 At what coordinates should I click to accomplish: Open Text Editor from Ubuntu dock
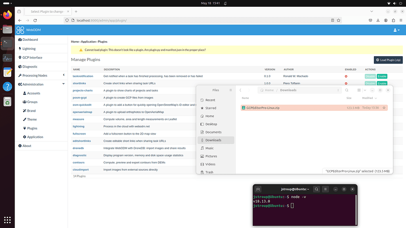coord(7,72)
